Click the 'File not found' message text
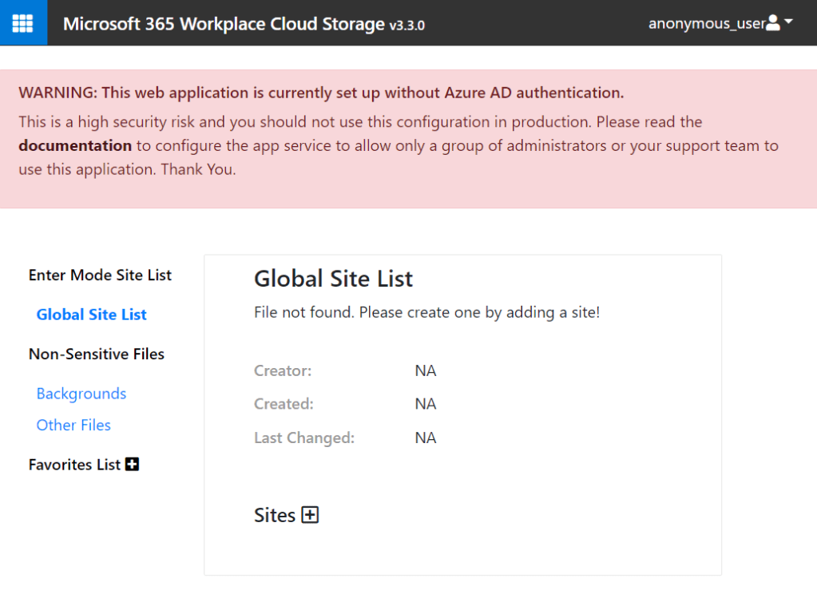 pos(426,312)
